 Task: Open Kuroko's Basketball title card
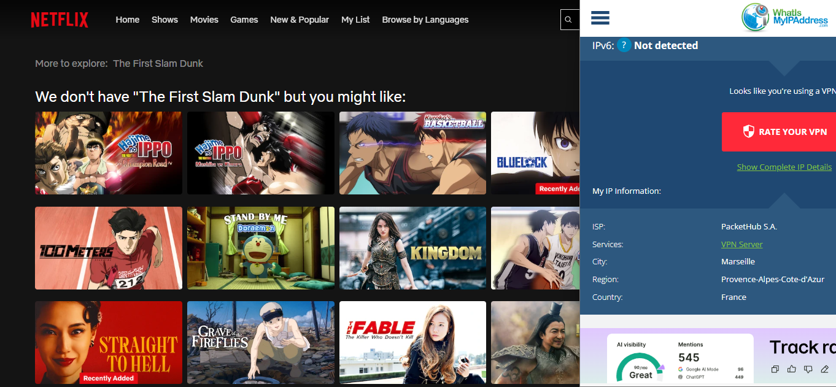(412, 153)
